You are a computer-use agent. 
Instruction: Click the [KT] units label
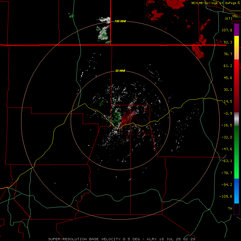tap(229, 18)
